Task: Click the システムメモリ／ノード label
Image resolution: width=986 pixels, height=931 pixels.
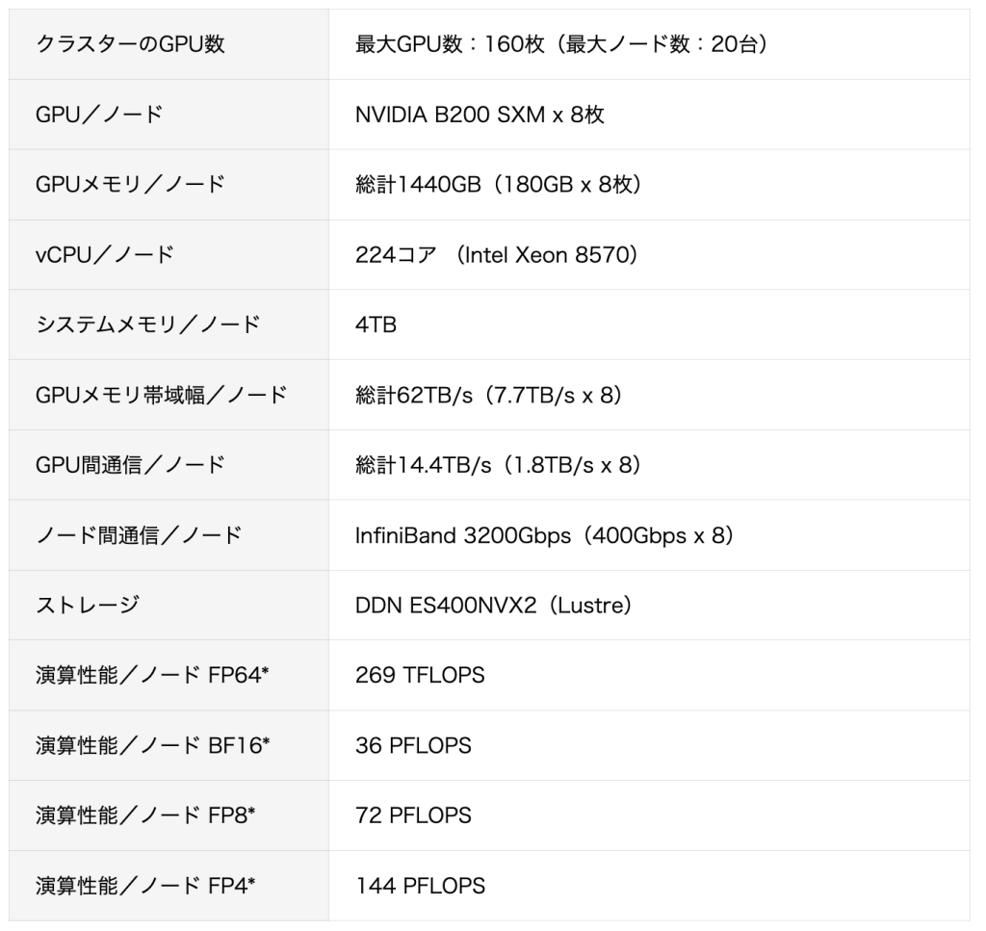Action: point(148,324)
